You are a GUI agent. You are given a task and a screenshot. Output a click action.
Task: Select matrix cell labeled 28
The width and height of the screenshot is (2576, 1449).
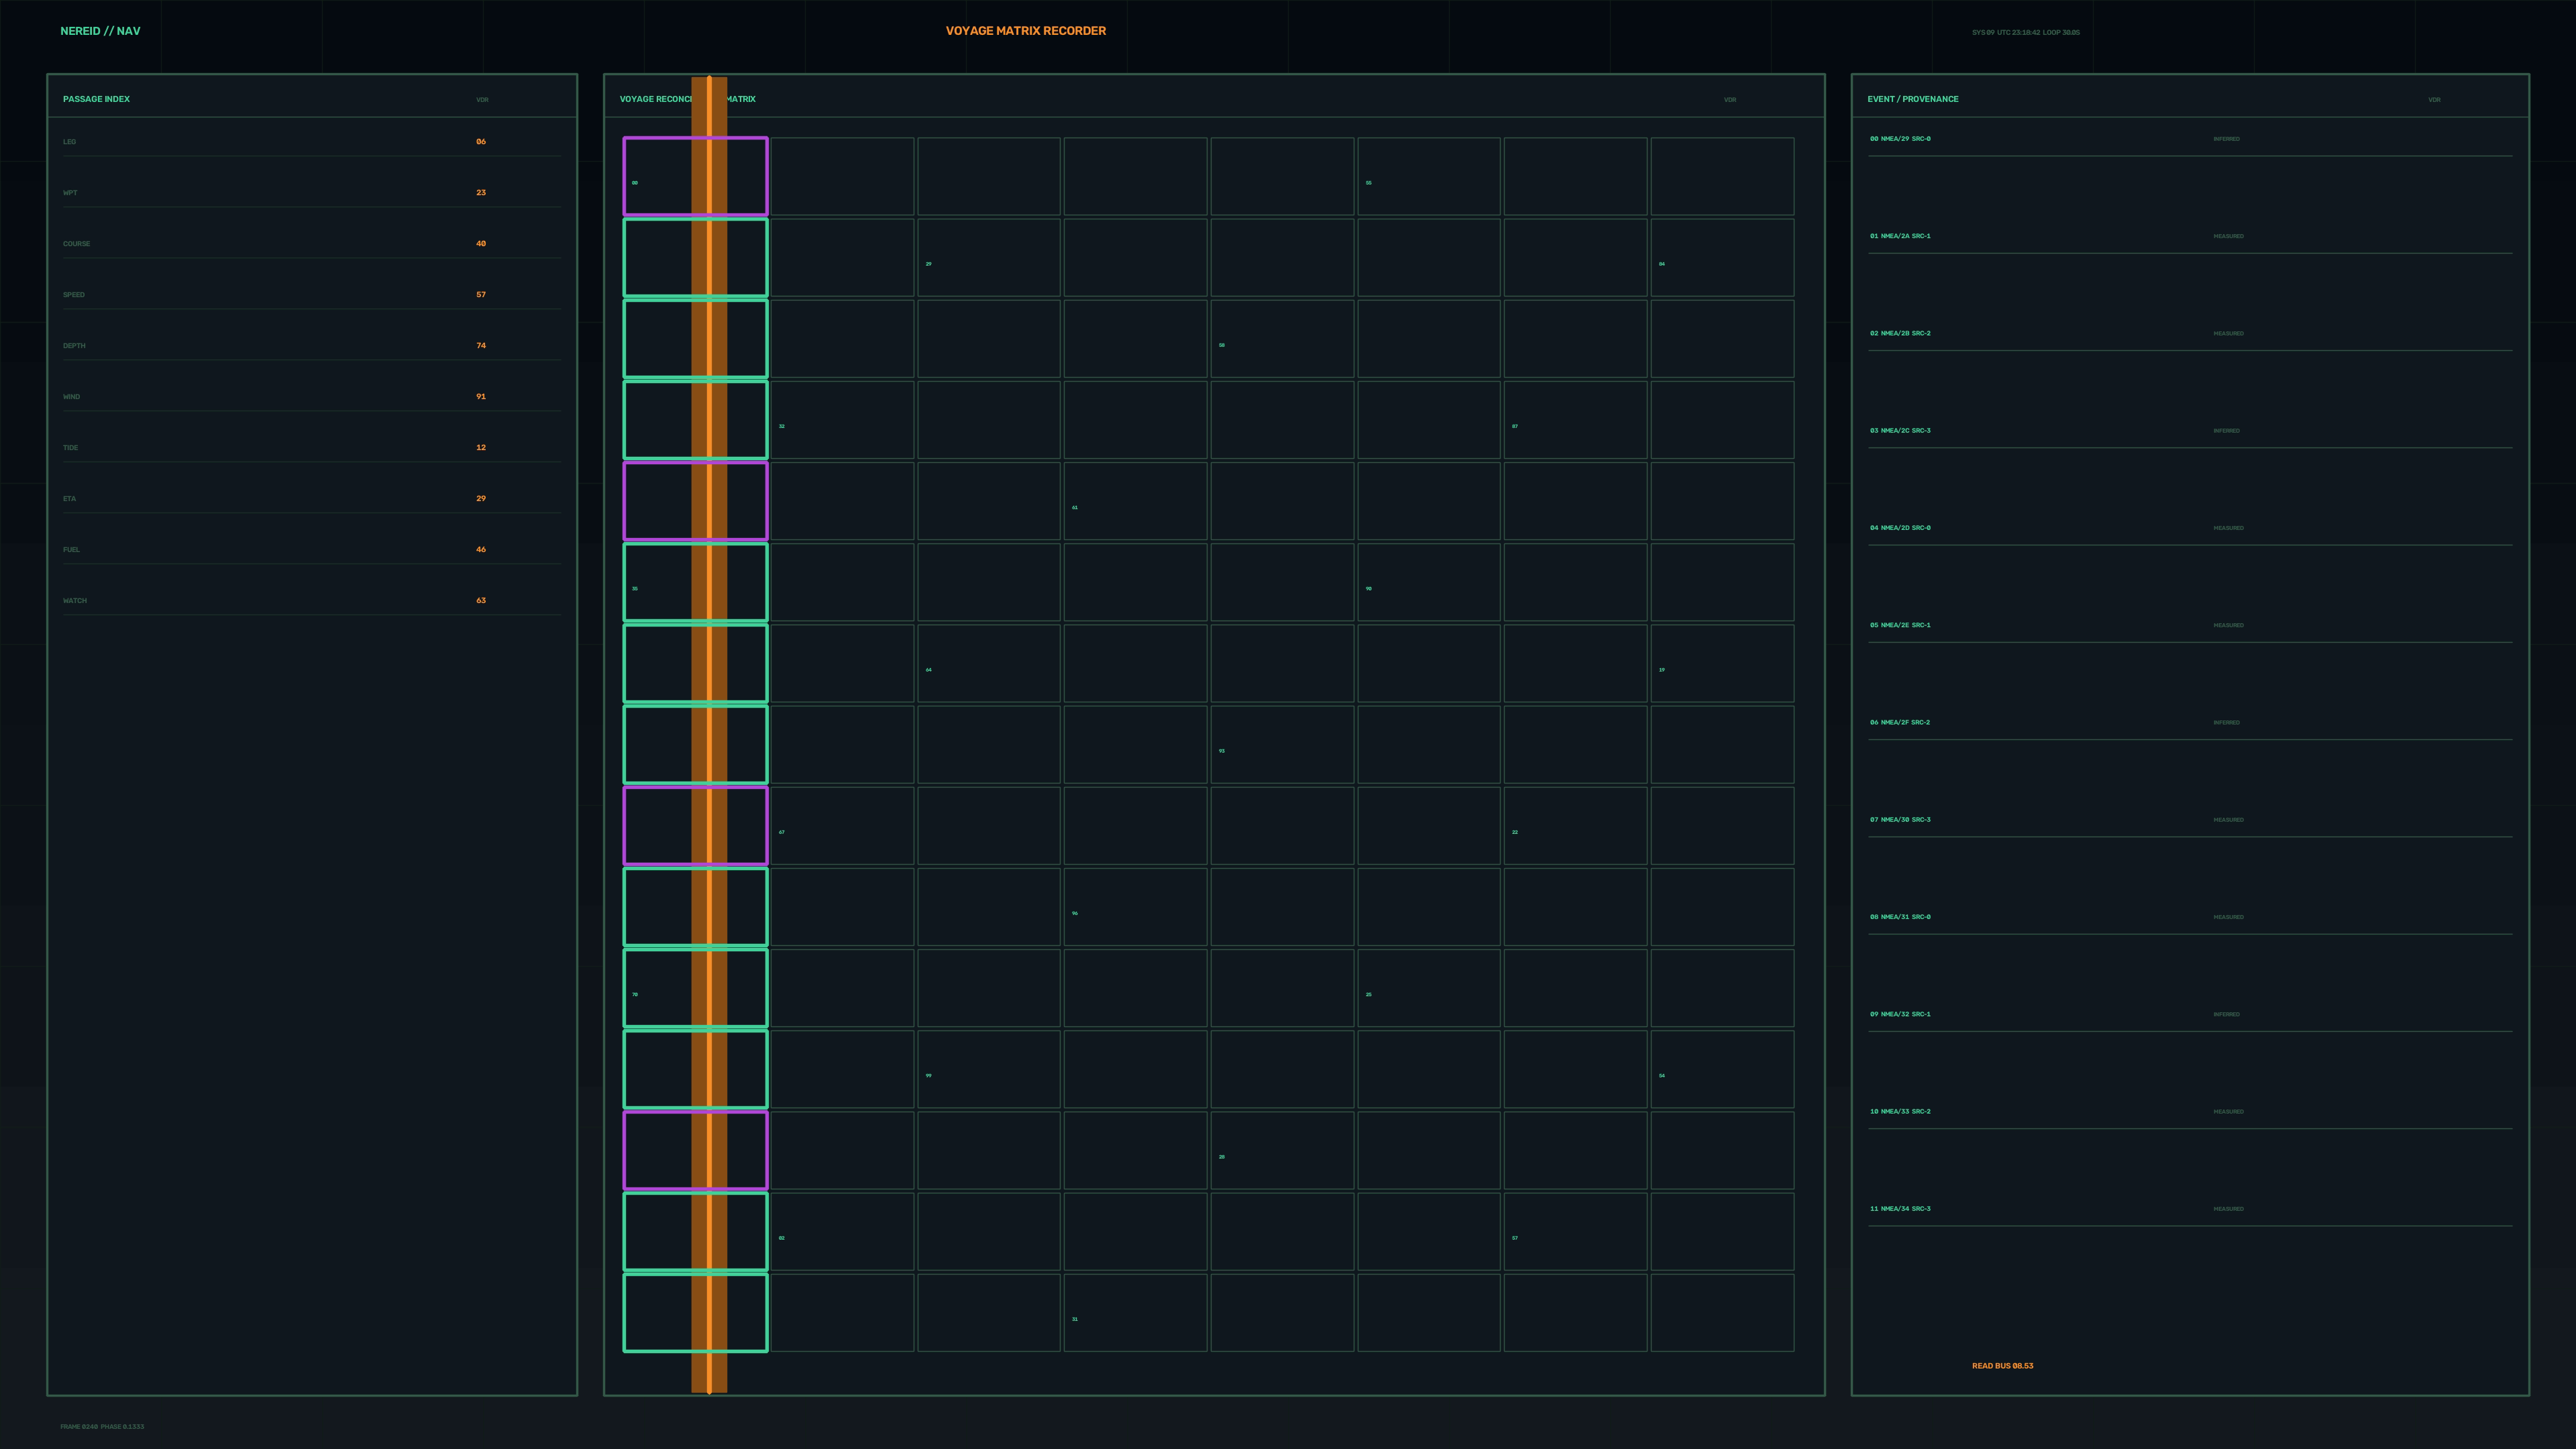click(x=1282, y=1150)
